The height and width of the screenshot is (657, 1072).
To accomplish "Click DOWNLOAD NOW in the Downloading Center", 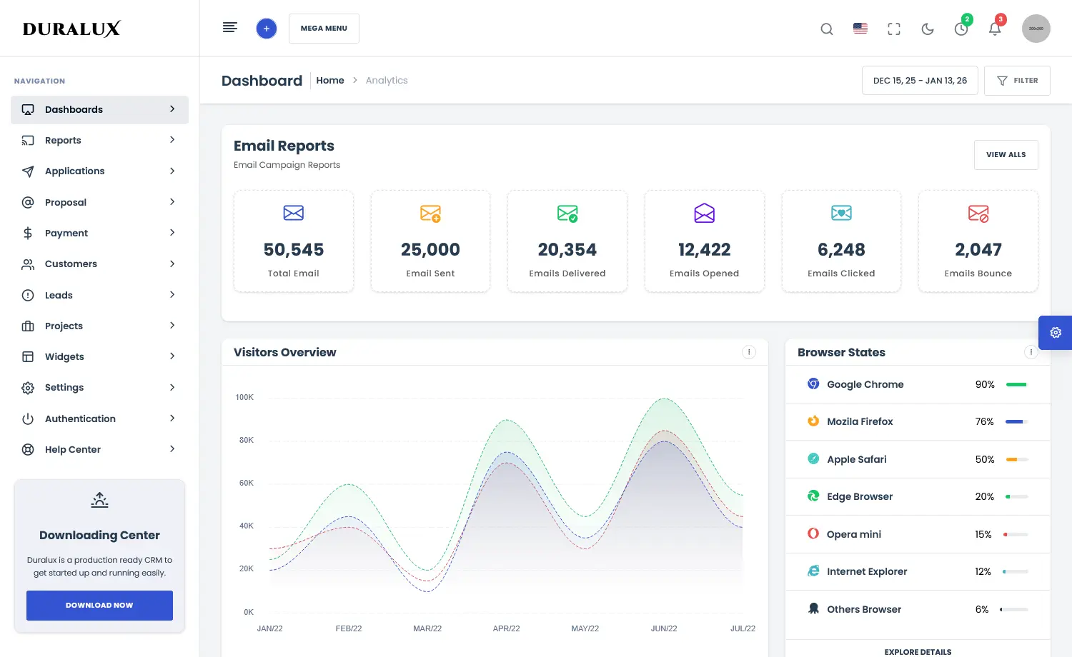I will click(99, 605).
